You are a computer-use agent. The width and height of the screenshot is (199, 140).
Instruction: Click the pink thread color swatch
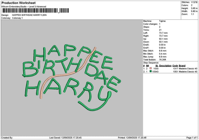151,68
